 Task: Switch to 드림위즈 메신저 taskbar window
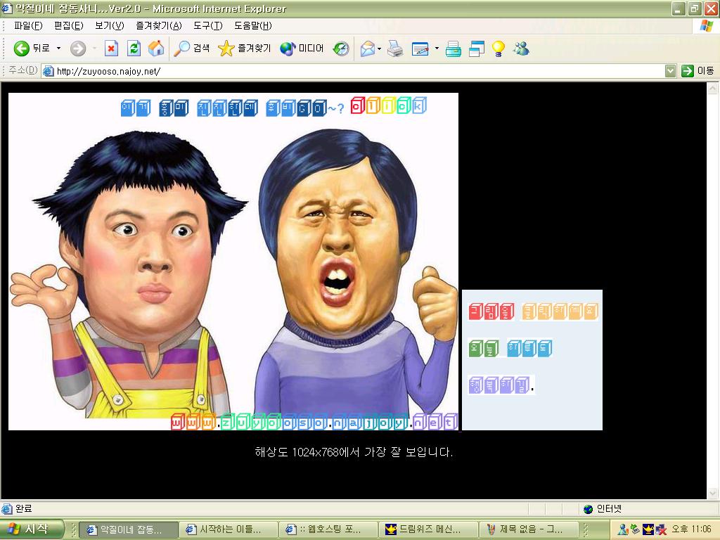(427, 529)
